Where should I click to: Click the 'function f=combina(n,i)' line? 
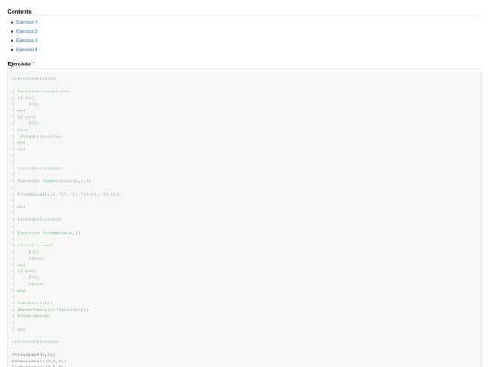click(46, 233)
